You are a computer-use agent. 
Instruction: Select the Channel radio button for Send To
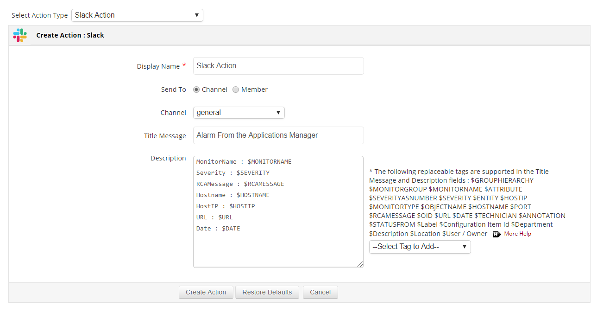point(196,89)
